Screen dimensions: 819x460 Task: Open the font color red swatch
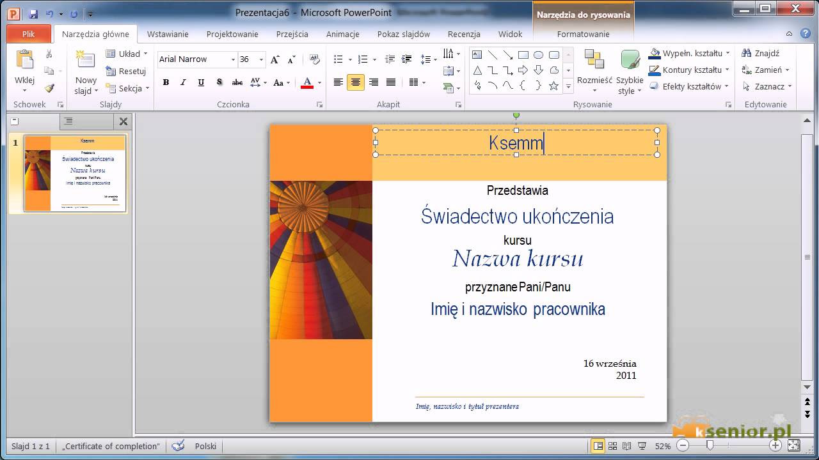[307, 82]
